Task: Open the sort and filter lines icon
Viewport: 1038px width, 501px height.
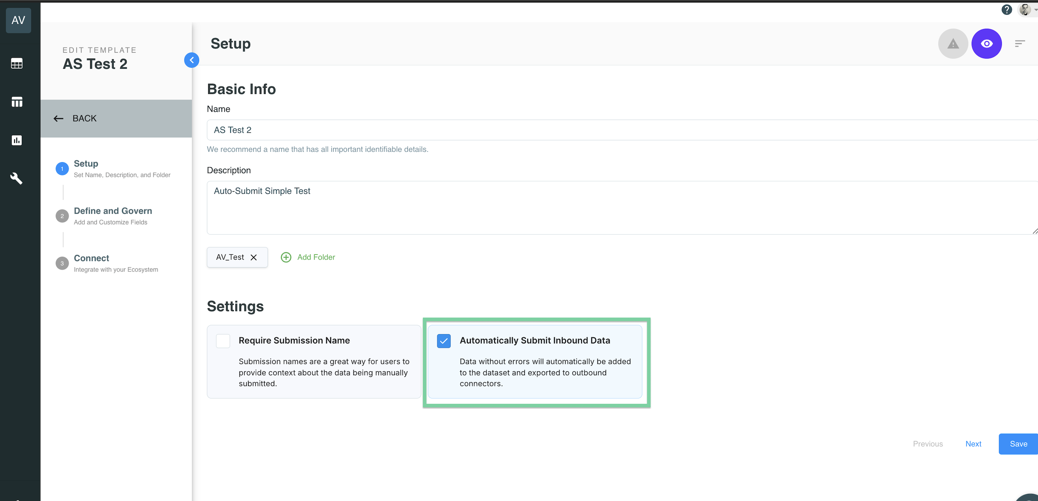Action: [1020, 43]
